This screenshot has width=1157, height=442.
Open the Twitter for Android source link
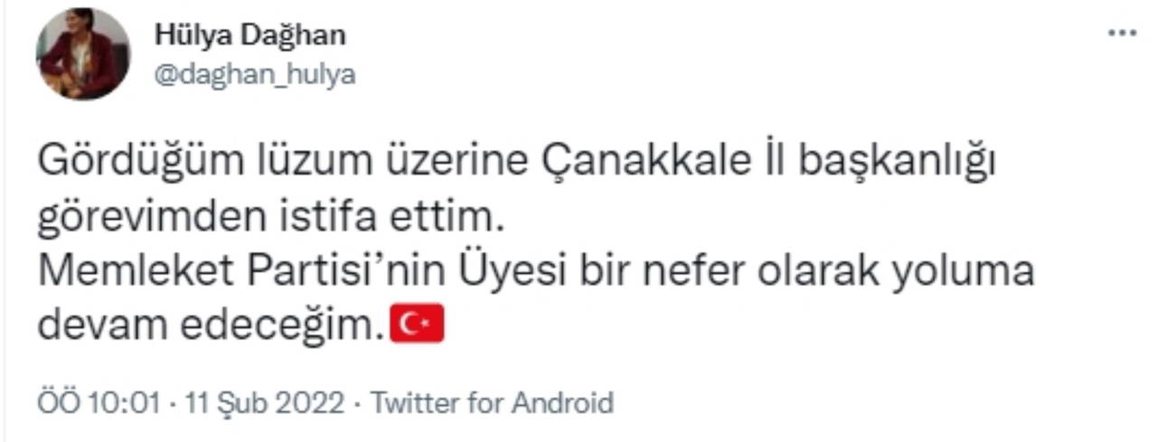[x=493, y=401]
